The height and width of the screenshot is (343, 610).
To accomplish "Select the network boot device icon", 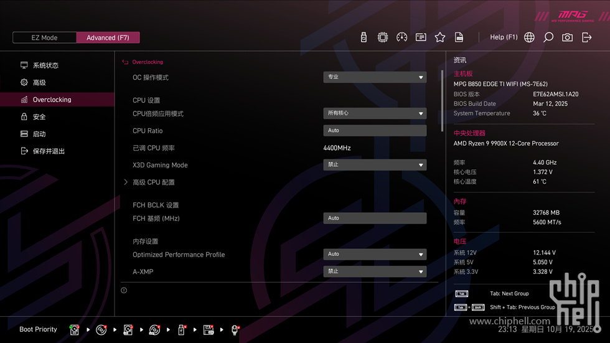I will 235,330.
